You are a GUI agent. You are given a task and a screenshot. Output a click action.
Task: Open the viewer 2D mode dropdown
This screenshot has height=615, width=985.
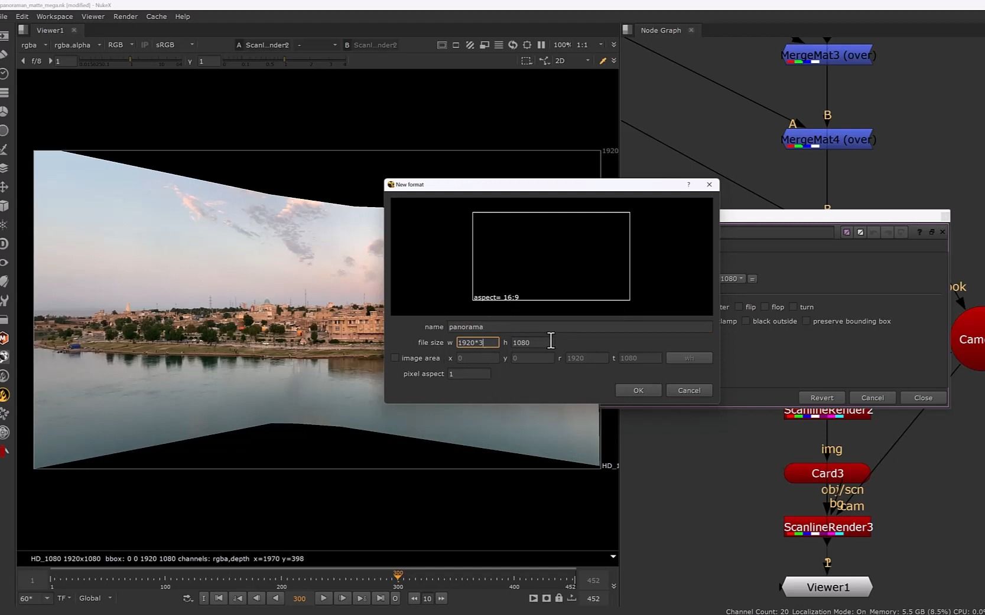(572, 61)
